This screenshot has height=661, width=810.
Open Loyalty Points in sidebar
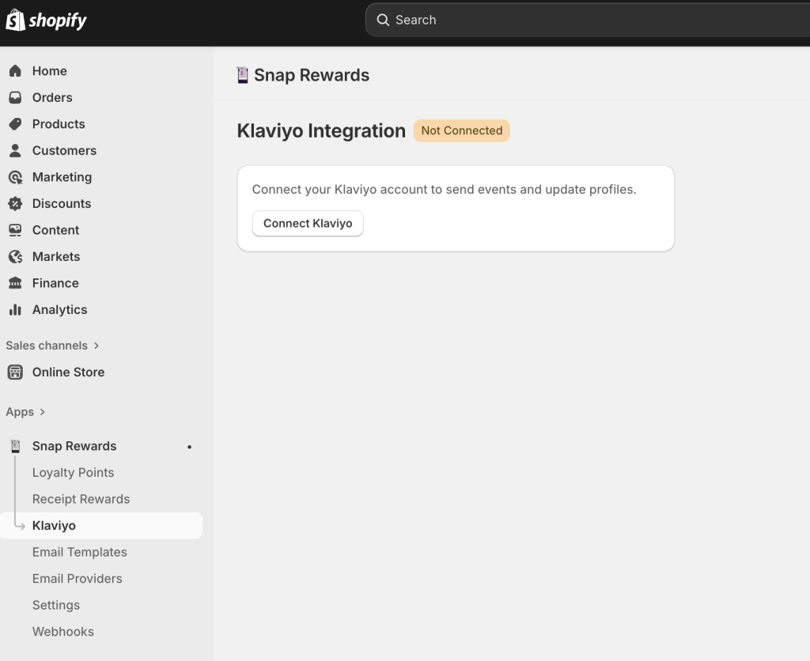click(73, 473)
